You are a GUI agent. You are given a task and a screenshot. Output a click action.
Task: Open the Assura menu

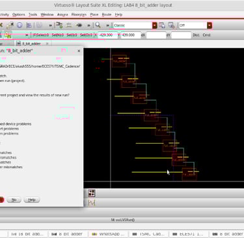tap(62, 14)
